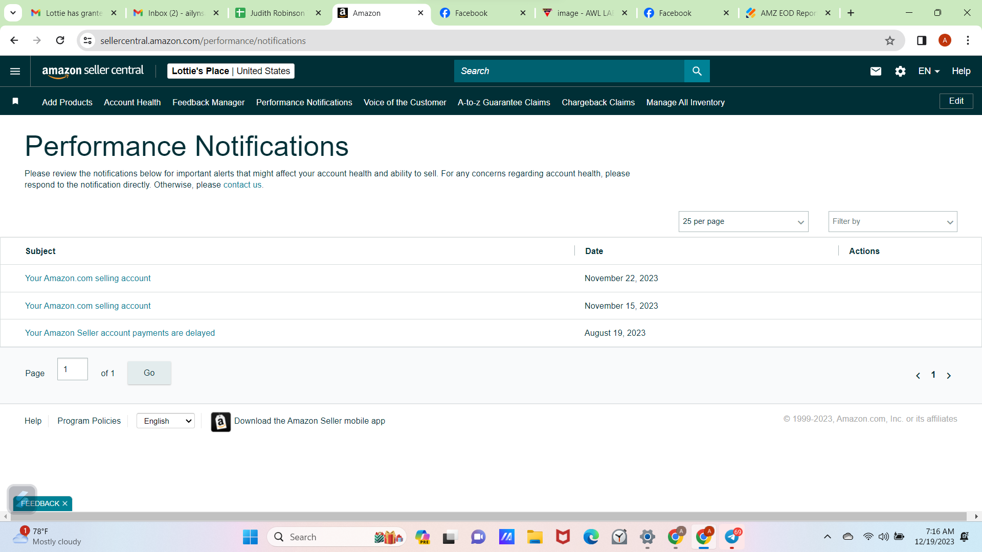
Task: Reload the page in Chrome
Action: coord(60,40)
